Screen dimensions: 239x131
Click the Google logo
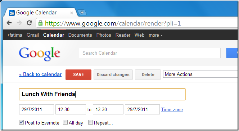tap(40, 54)
